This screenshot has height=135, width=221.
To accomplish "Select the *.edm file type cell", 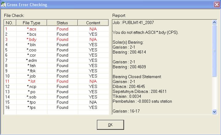I will pos(32,60).
